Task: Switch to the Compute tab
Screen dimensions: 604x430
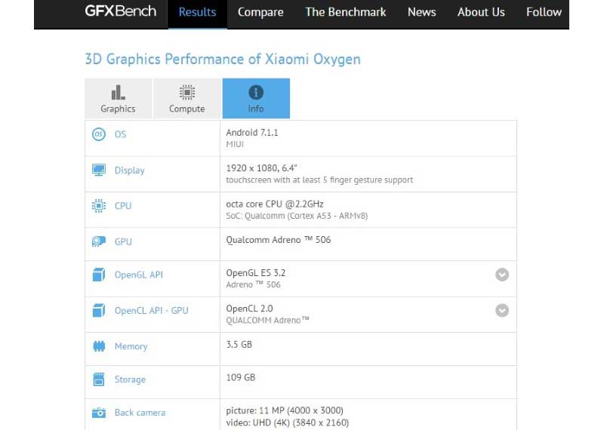Action: [x=187, y=99]
